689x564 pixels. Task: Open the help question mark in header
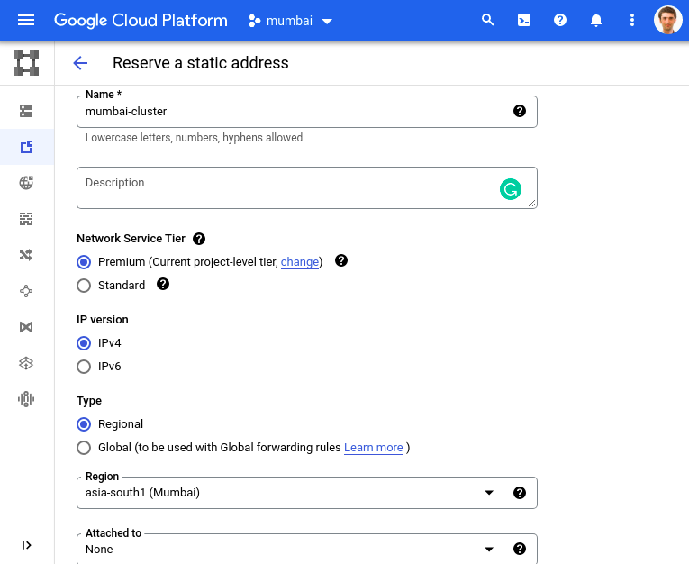[560, 20]
